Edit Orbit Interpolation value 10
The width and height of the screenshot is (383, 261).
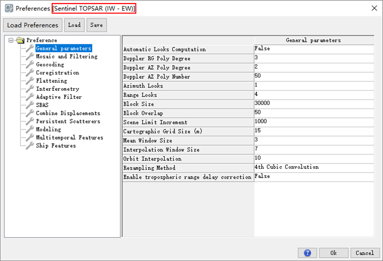(x=314, y=159)
